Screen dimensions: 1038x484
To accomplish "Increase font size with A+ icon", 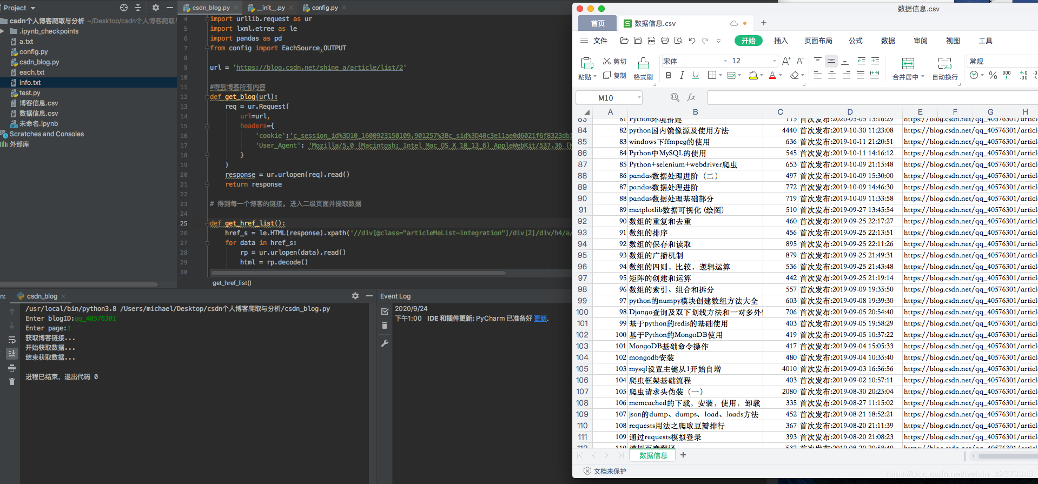I will click(786, 61).
